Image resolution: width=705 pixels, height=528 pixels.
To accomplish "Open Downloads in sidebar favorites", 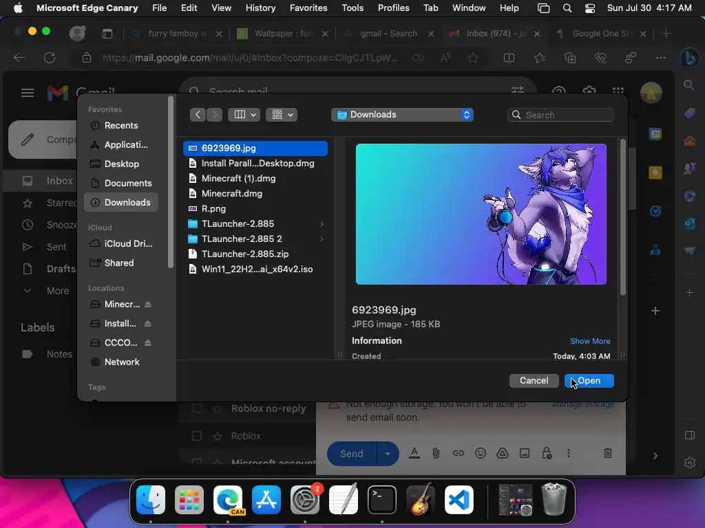I will (121, 203).
